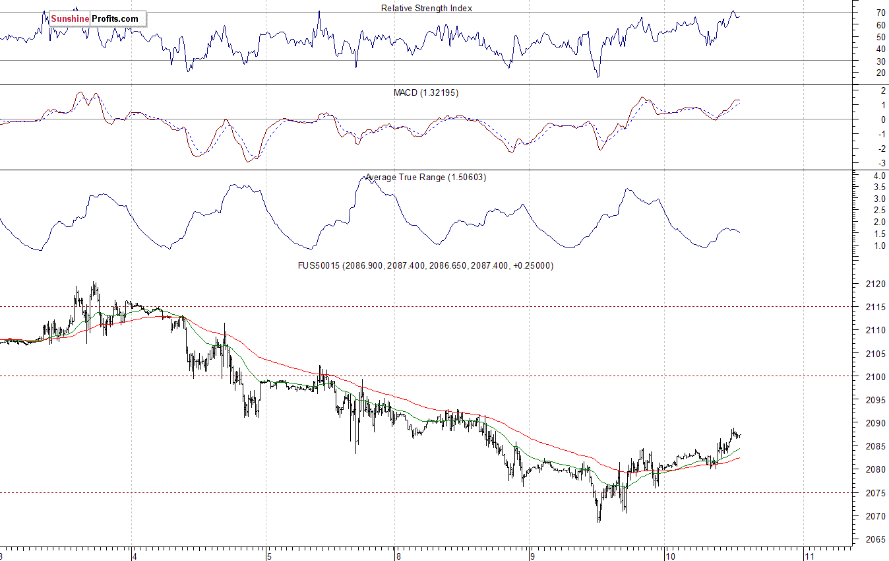This screenshot has width=889, height=561.
Task: Click the 1.5 value on the ATR axis
Action: pos(880,234)
